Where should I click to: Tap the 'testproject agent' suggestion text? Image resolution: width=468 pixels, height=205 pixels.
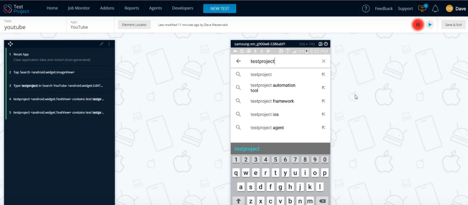pos(267,127)
